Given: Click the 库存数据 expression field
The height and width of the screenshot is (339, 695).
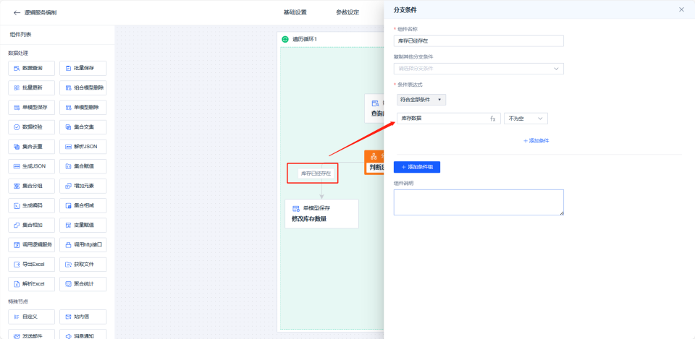Looking at the screenshot, I should [x=449, y=119].
